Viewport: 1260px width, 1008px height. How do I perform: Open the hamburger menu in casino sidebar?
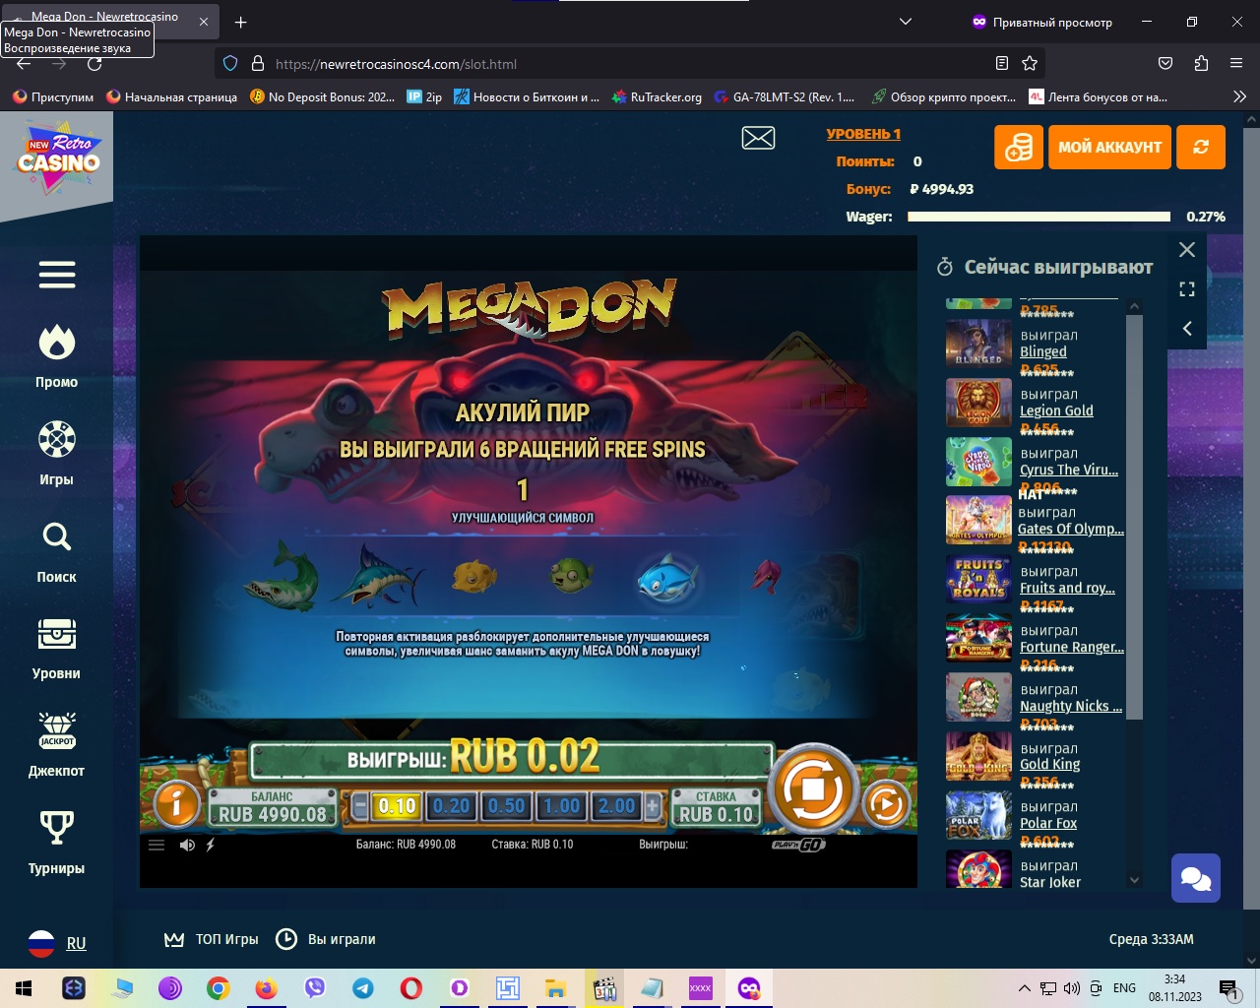tap(57, 275)
